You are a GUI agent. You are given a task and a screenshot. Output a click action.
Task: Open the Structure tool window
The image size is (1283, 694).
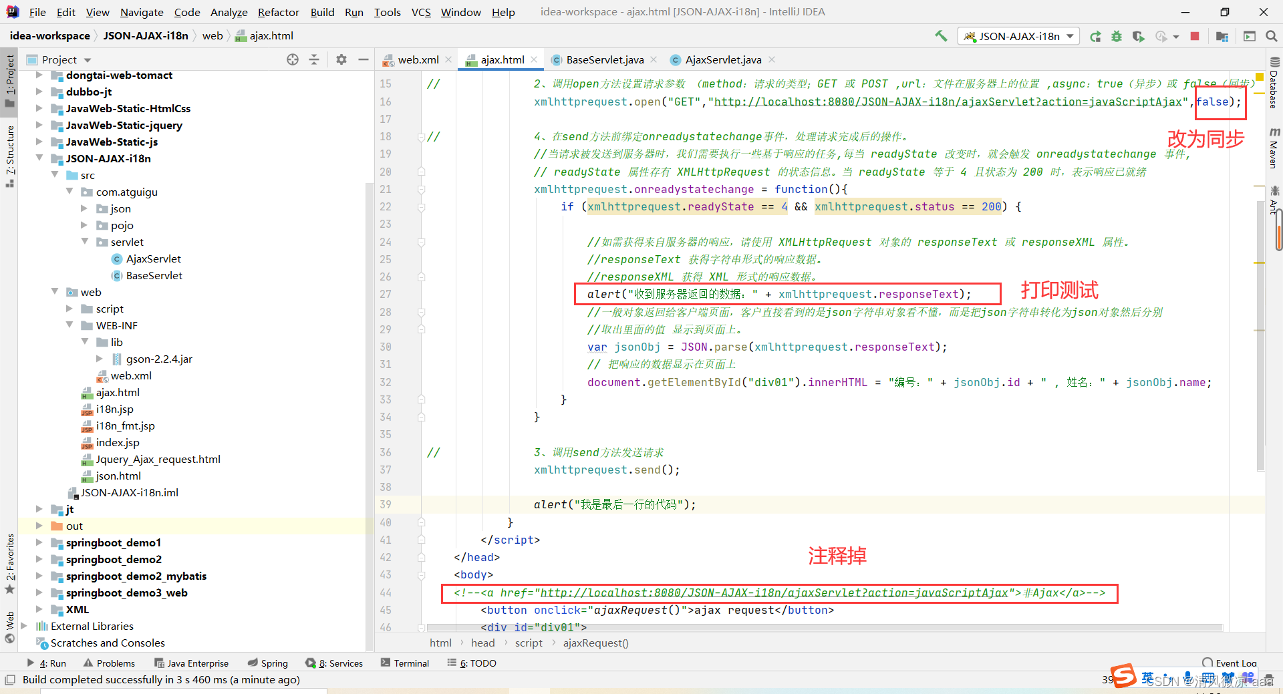(x=9, y=156)
